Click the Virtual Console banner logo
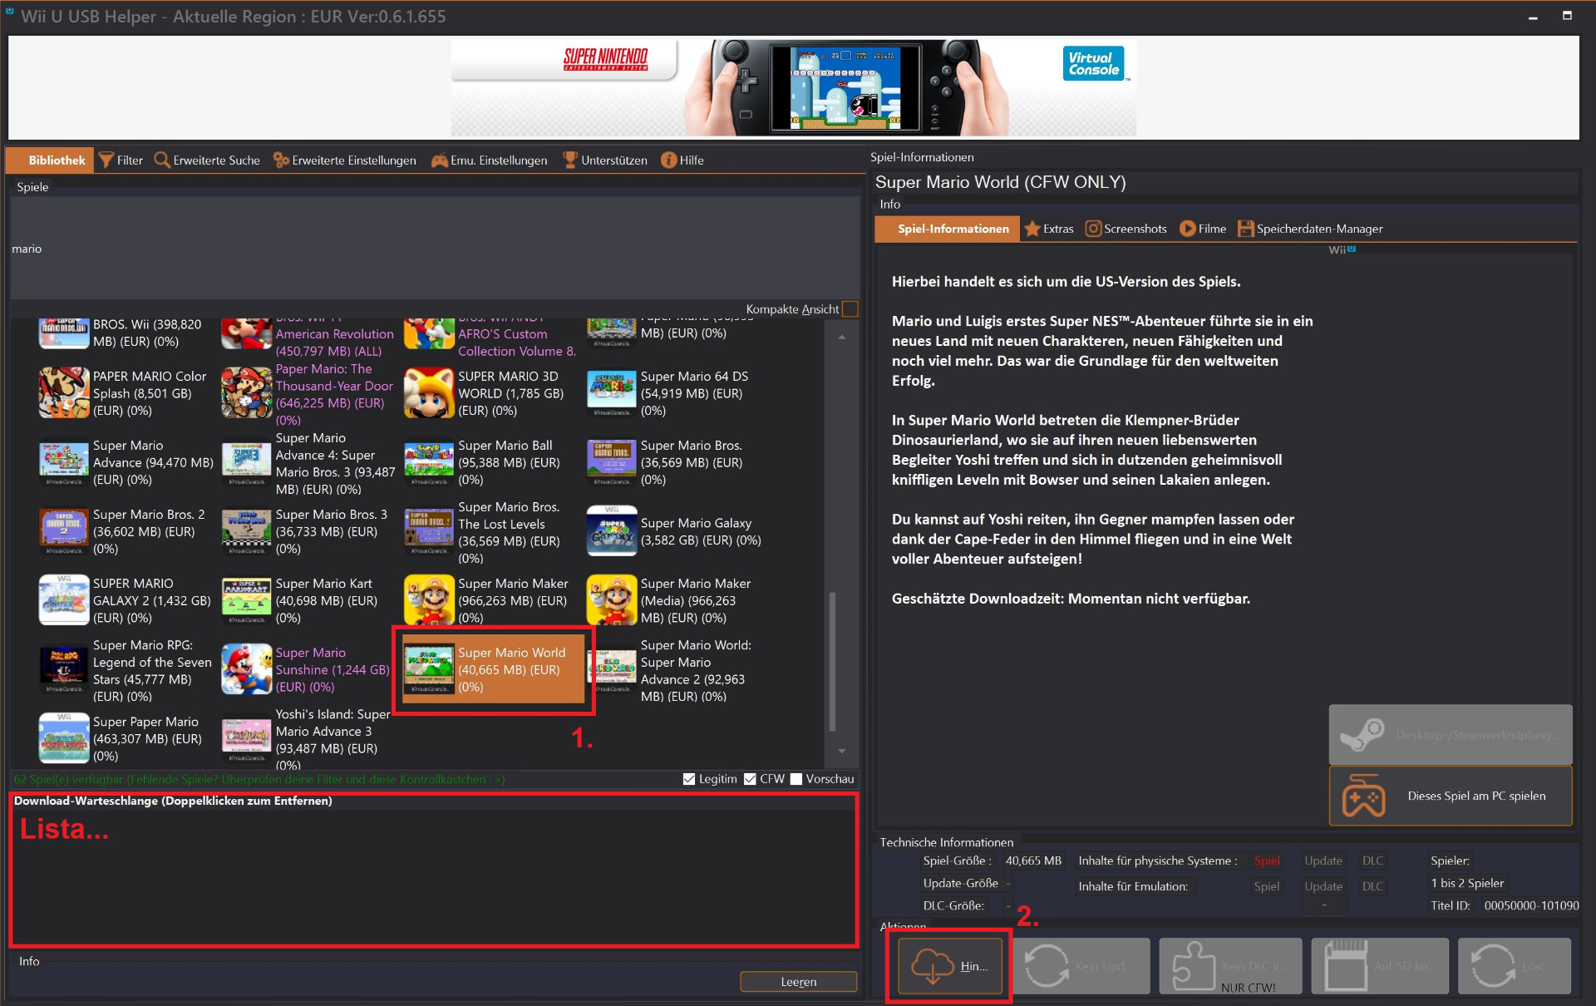Screen dimensions: 1596x1006 click(x=1094, y=63)
